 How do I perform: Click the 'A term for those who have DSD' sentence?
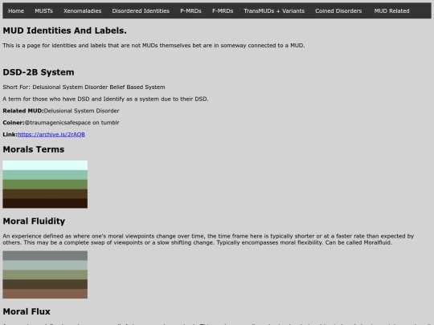tap(105, 99)
